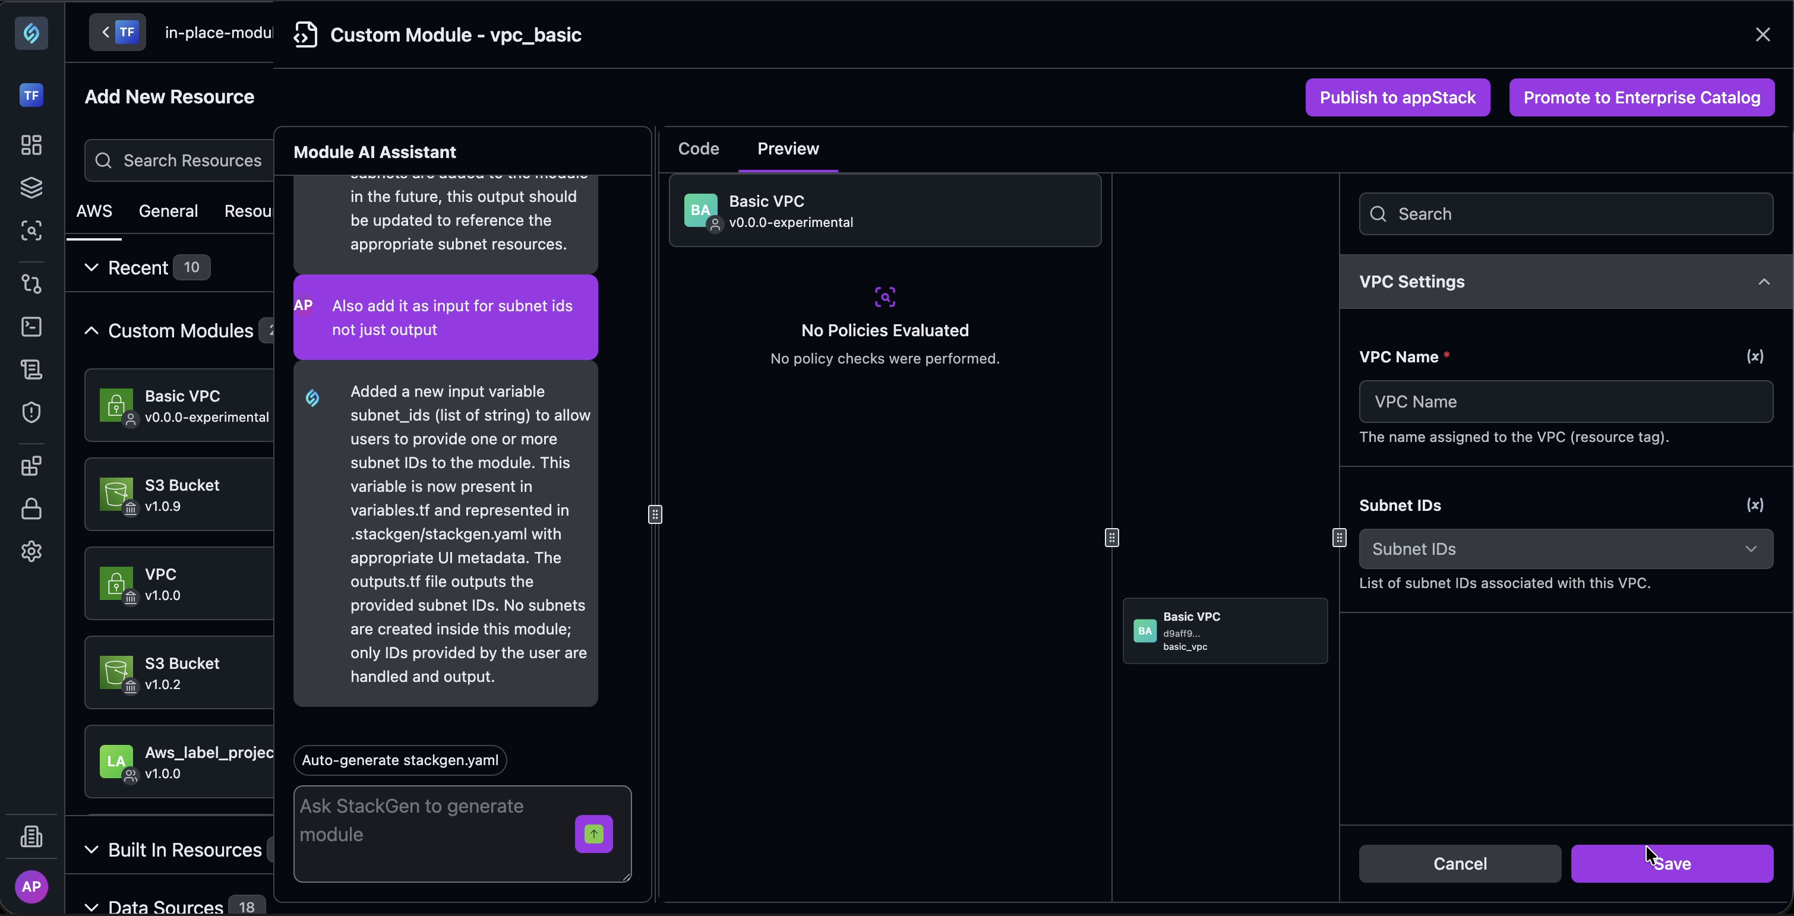Click the BA badge on Basic VPC preview card
Screen dimensions: 1794x916
click(x=700, y=210)
